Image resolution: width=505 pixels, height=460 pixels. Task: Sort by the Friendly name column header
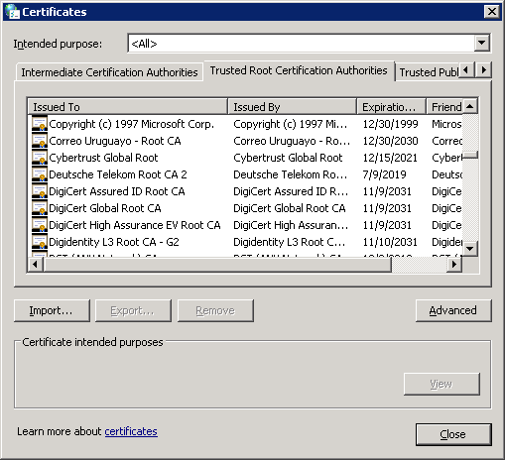[x=444, y=107]
